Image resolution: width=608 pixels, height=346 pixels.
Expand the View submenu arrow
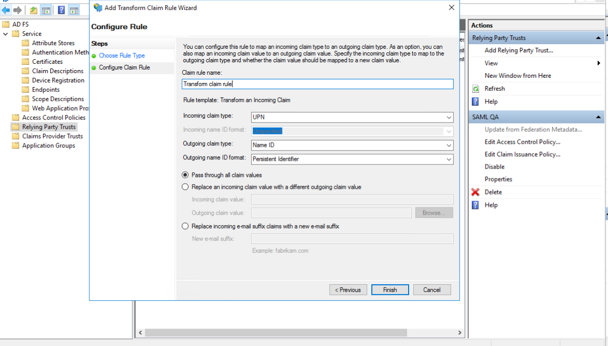[599, 63]
